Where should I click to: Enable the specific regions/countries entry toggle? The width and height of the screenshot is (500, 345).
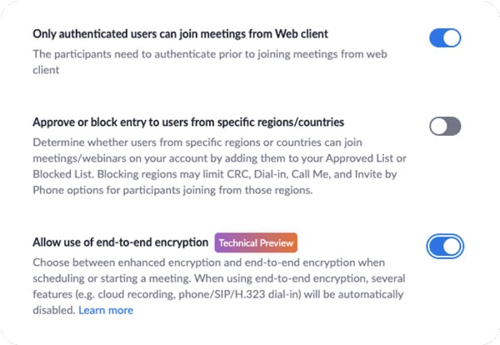coord(445,127)
